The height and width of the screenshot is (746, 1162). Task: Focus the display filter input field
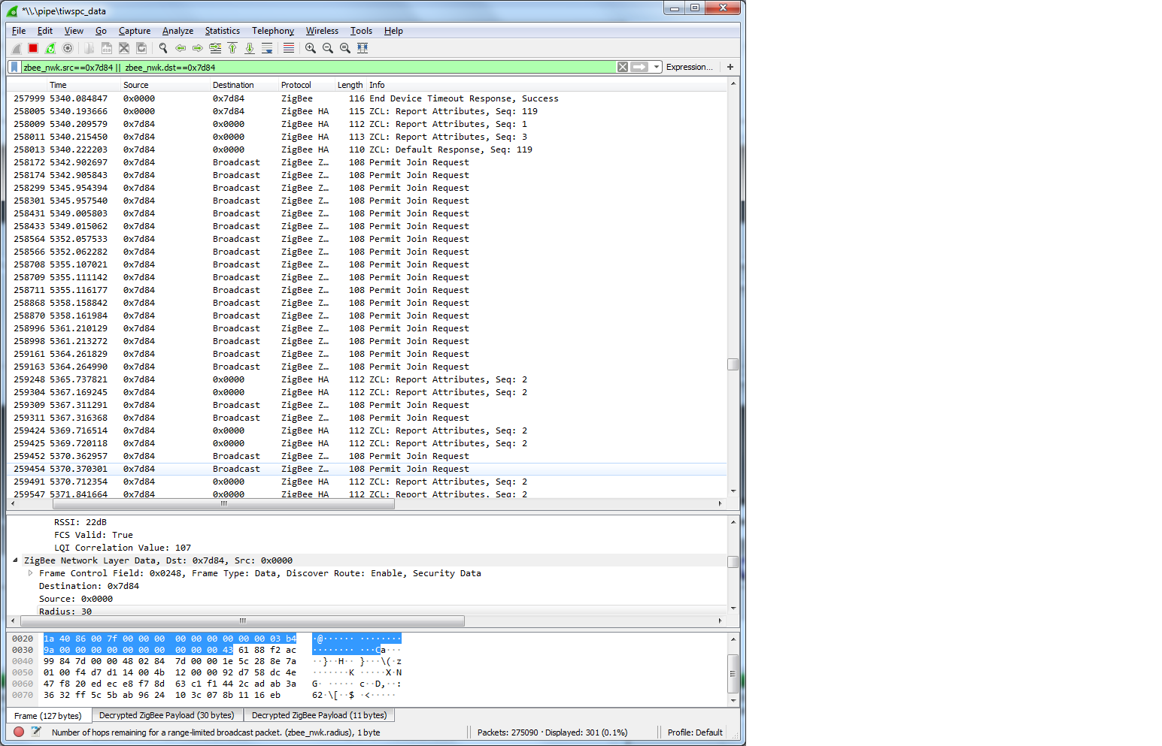coord(319,67)
